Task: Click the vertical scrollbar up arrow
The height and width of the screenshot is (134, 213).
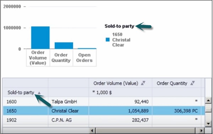Action: [208, 101]
